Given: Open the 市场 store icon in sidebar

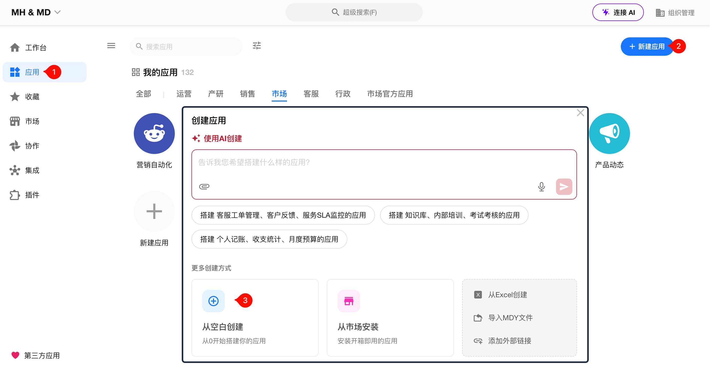Looking at the screenshot, I should point(15,121).
